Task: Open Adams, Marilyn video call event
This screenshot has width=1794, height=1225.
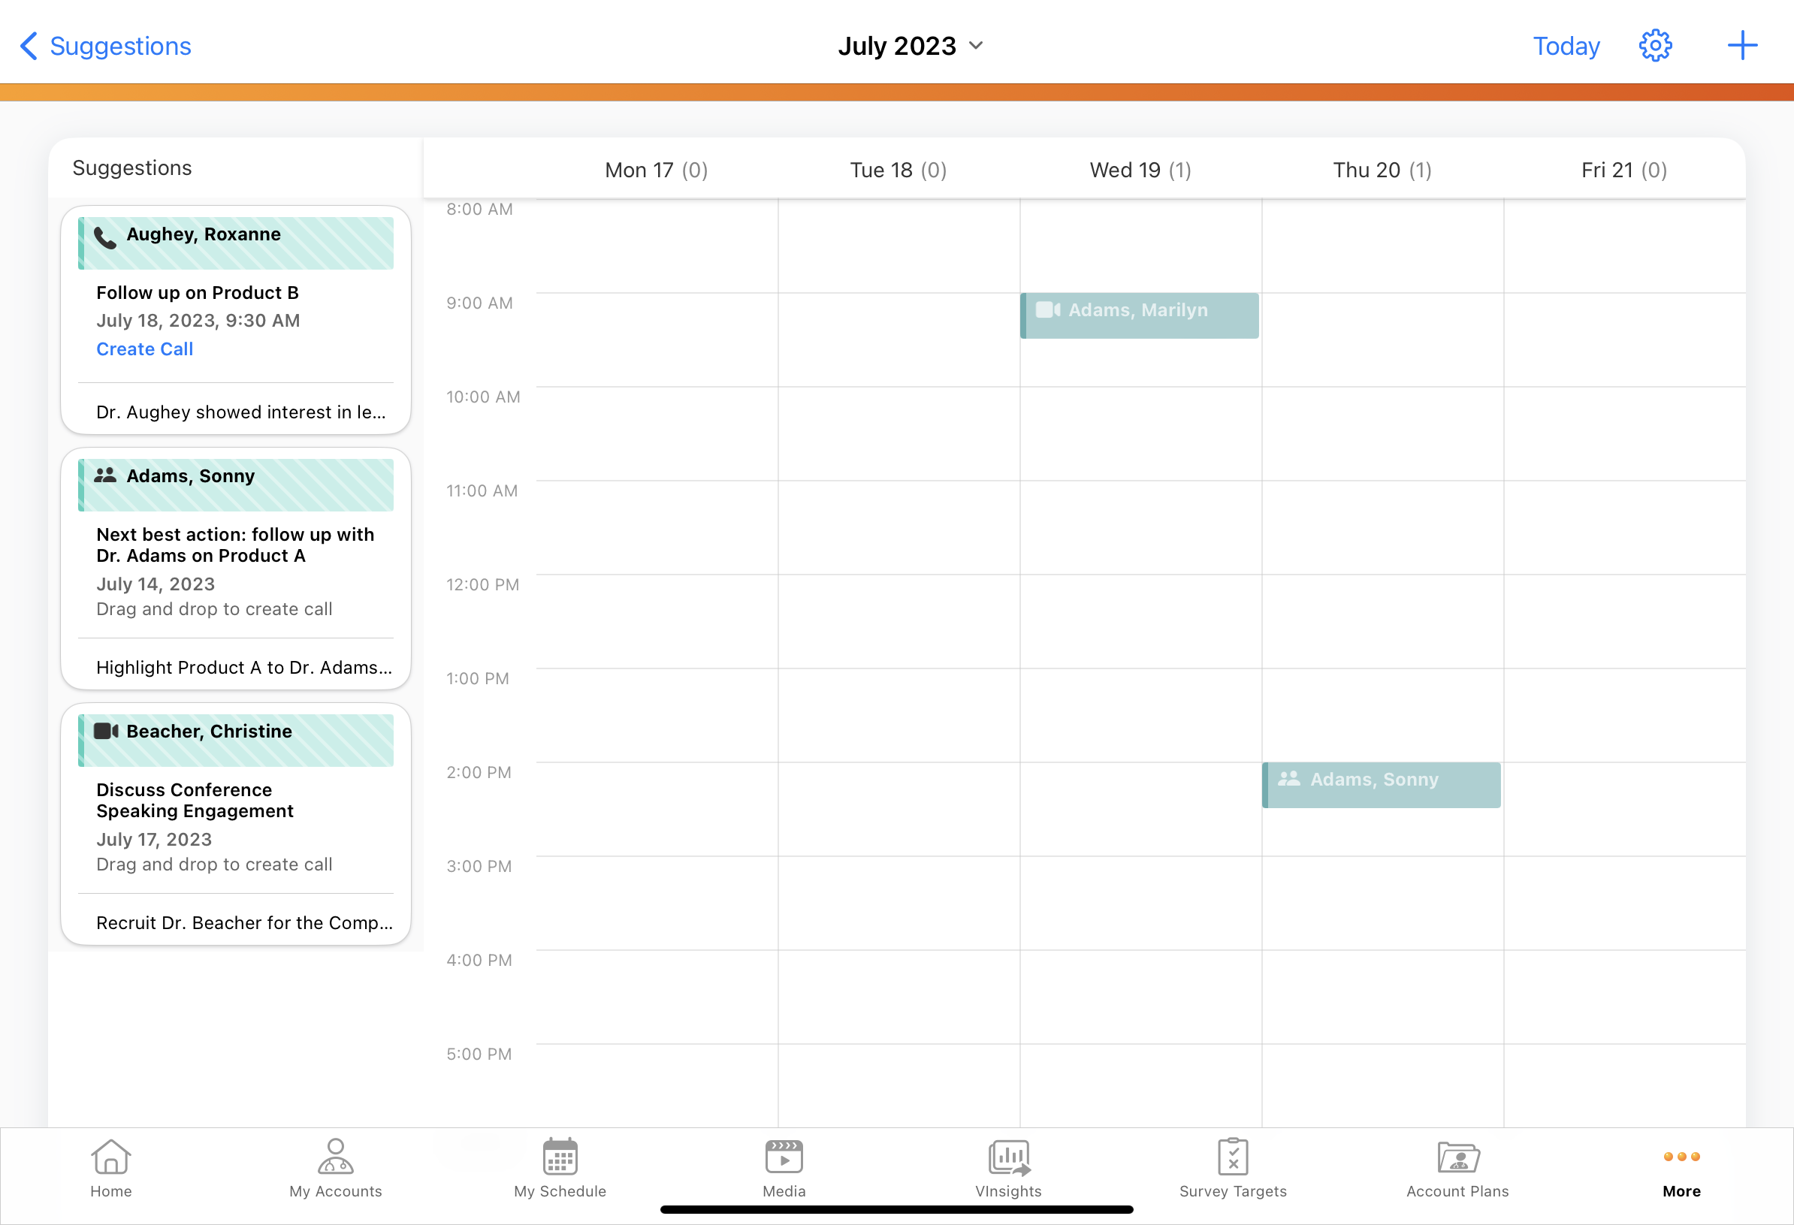Action: (x=1140, y=315)
